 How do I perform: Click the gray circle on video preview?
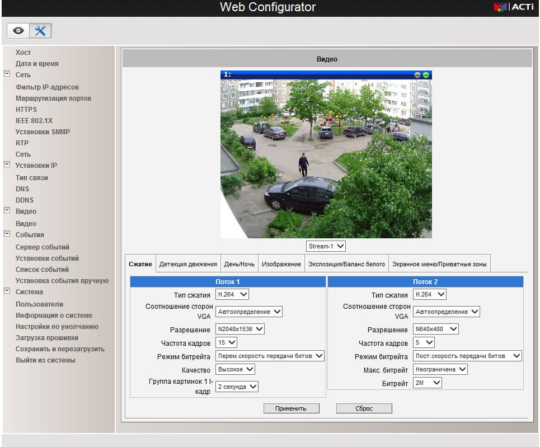pyautogui.click(x=417, y=75)
